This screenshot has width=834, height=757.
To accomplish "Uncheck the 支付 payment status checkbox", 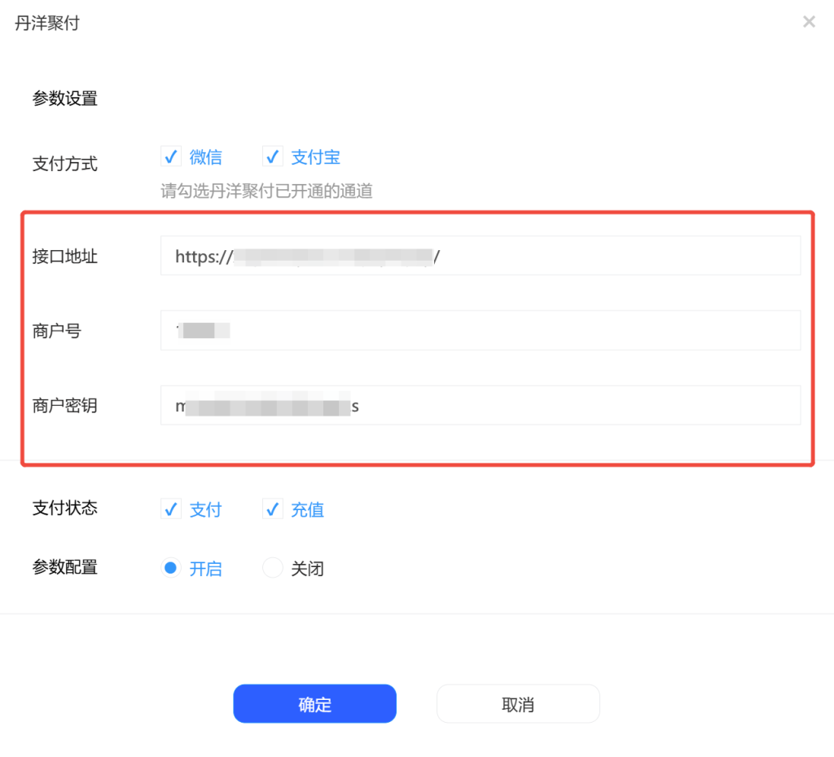I will coord(171,508).
